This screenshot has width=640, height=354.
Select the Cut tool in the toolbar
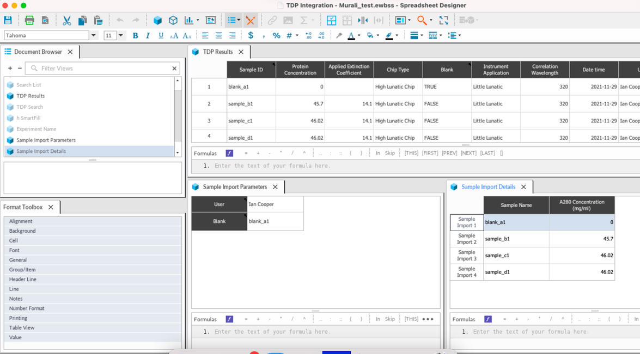coord(66,20)
